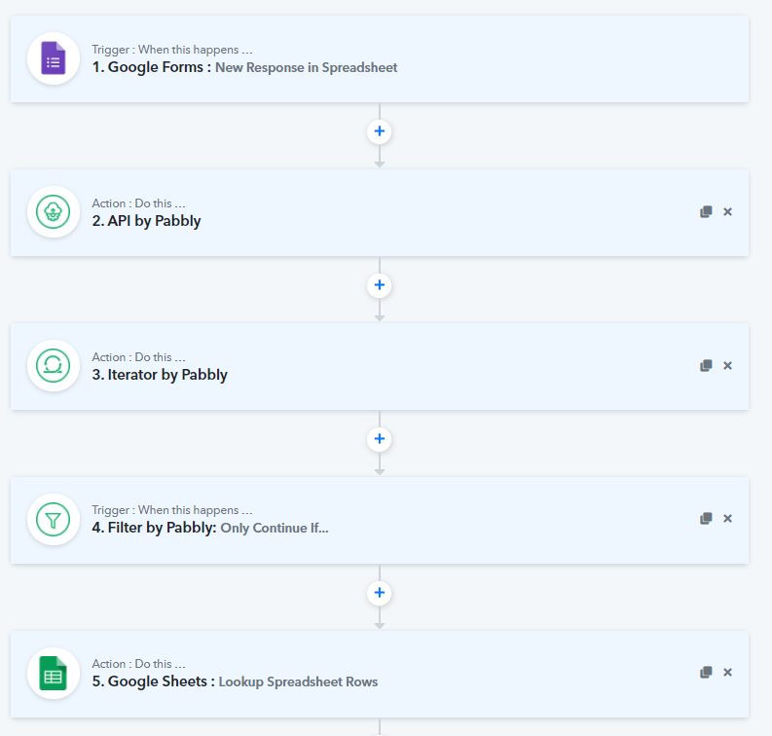Viewport: 772px width, 736px height.
Task: Open step 5. Google Sheets title
Action: (x=153, y=681)
